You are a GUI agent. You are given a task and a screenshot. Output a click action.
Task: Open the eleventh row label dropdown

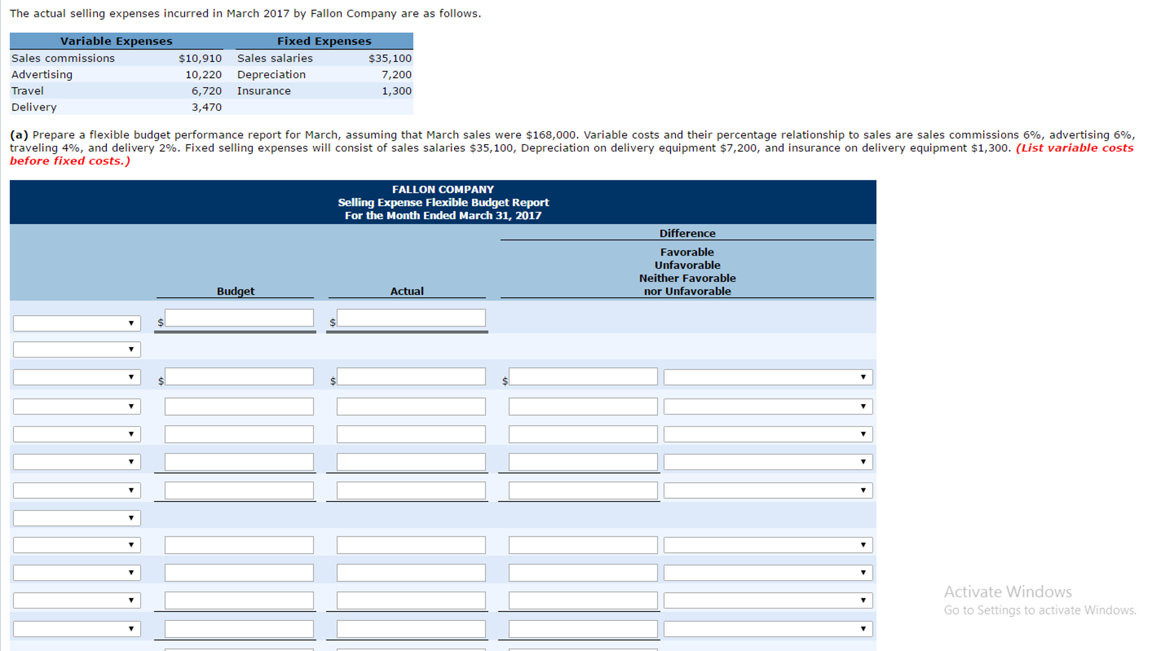(x=77, y=600)
